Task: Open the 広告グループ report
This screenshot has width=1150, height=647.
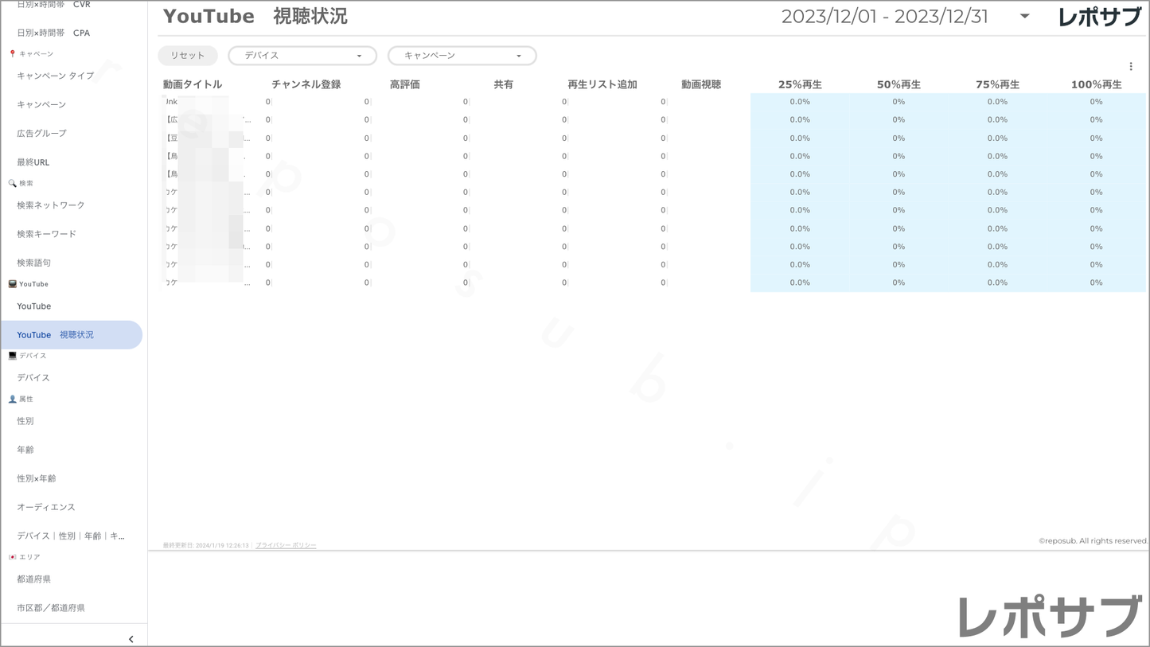Action: (x=41, y=134)
